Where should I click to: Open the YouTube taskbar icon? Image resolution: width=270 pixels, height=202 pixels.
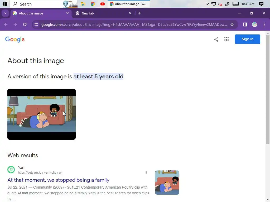point(103,4)
